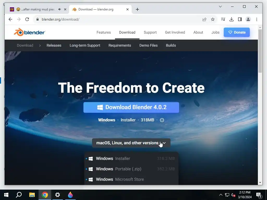Viewport: 267px width, 200px height.
Task: Choose Windows Installer from the list
Action: point(131,159)
